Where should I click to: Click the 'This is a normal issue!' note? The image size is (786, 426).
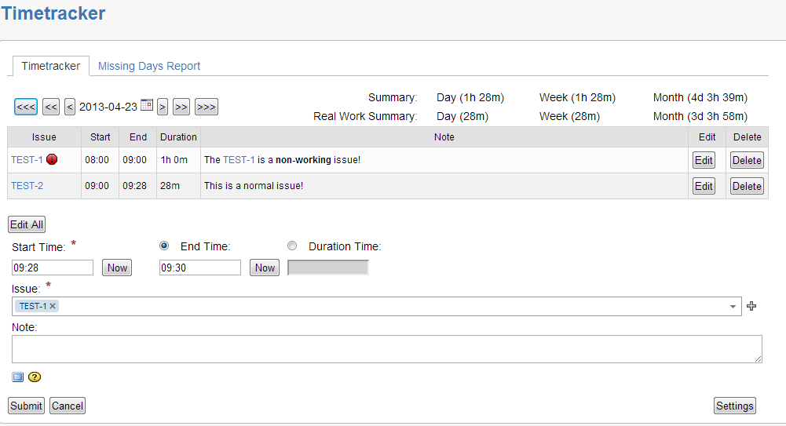click(x=254, y=186)
